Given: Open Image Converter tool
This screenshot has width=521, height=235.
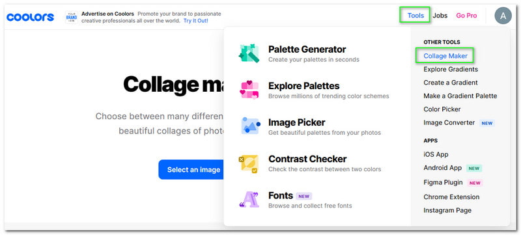Looking at the screenshot, I should coord(449,123).
